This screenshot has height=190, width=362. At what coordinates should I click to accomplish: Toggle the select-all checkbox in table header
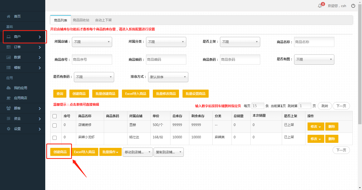coord(55,116)
